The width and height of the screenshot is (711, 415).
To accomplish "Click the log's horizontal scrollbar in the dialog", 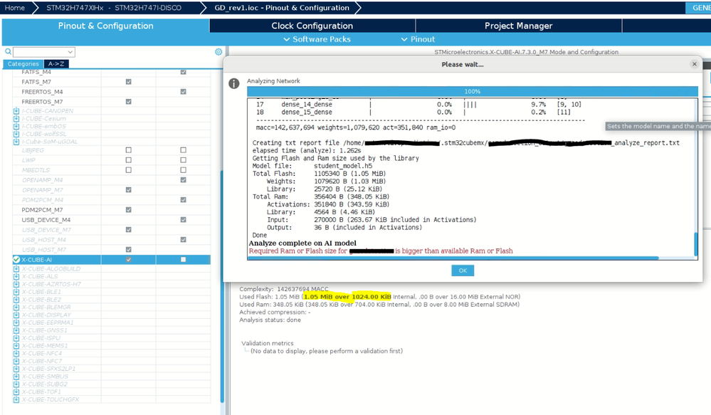I will [x=453, y=258].
